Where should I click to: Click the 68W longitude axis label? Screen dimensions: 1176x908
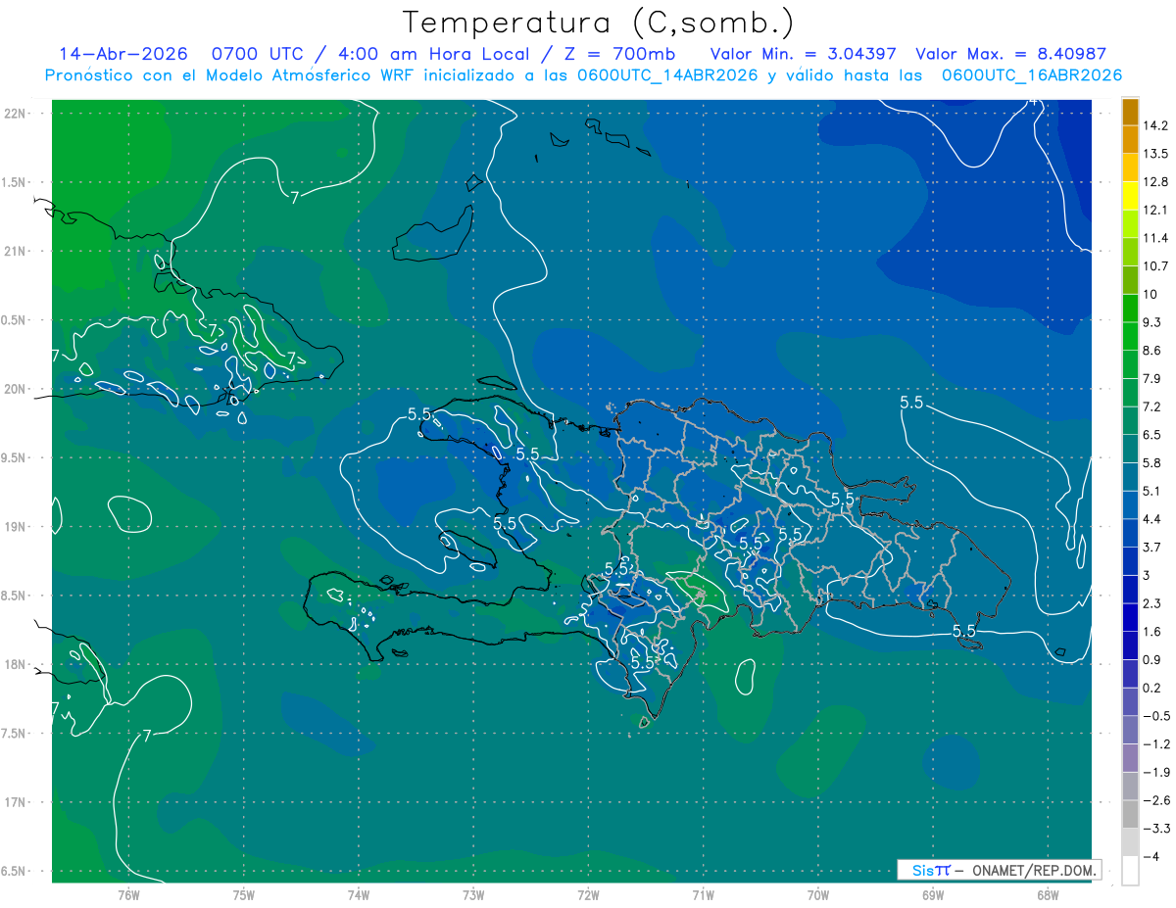coord(1047,894)
